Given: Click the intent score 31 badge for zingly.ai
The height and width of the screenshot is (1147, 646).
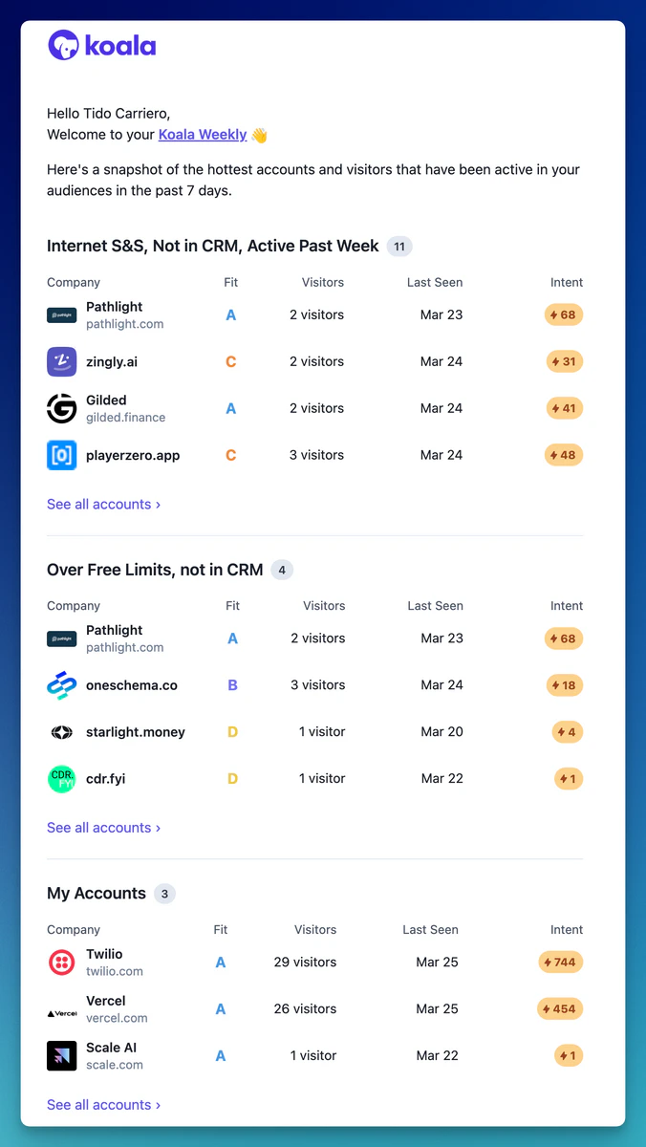Looking at the screenshot, I should [x=565, y=361].
